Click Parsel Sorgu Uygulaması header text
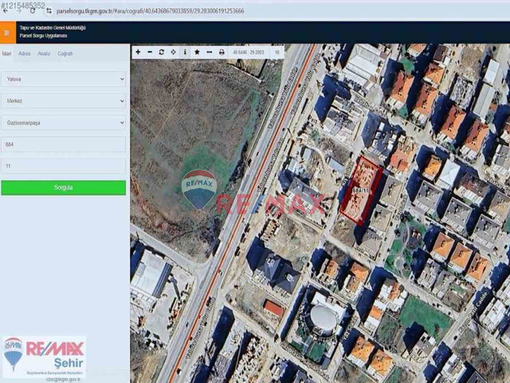The width and height of the screenshot is (510, 383). click(x=43, y=35)
